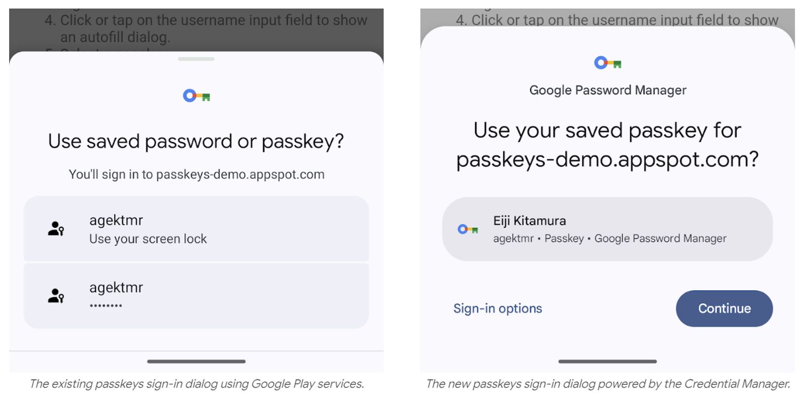This screenshot has height=403, width=801.
Task: Click the key logo above the left dialog heading
Action: [196, 96]
